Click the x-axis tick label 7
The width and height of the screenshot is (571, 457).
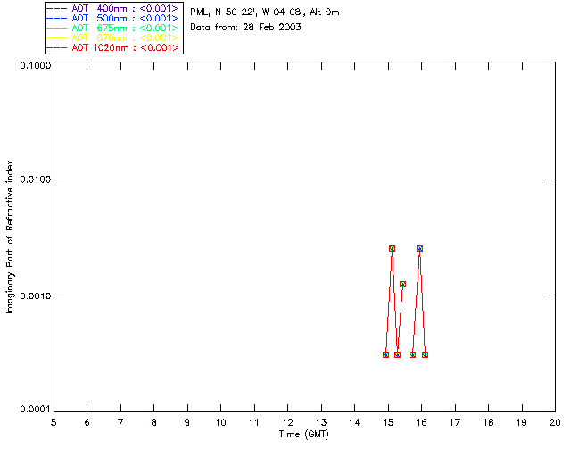tap(120, 422)
